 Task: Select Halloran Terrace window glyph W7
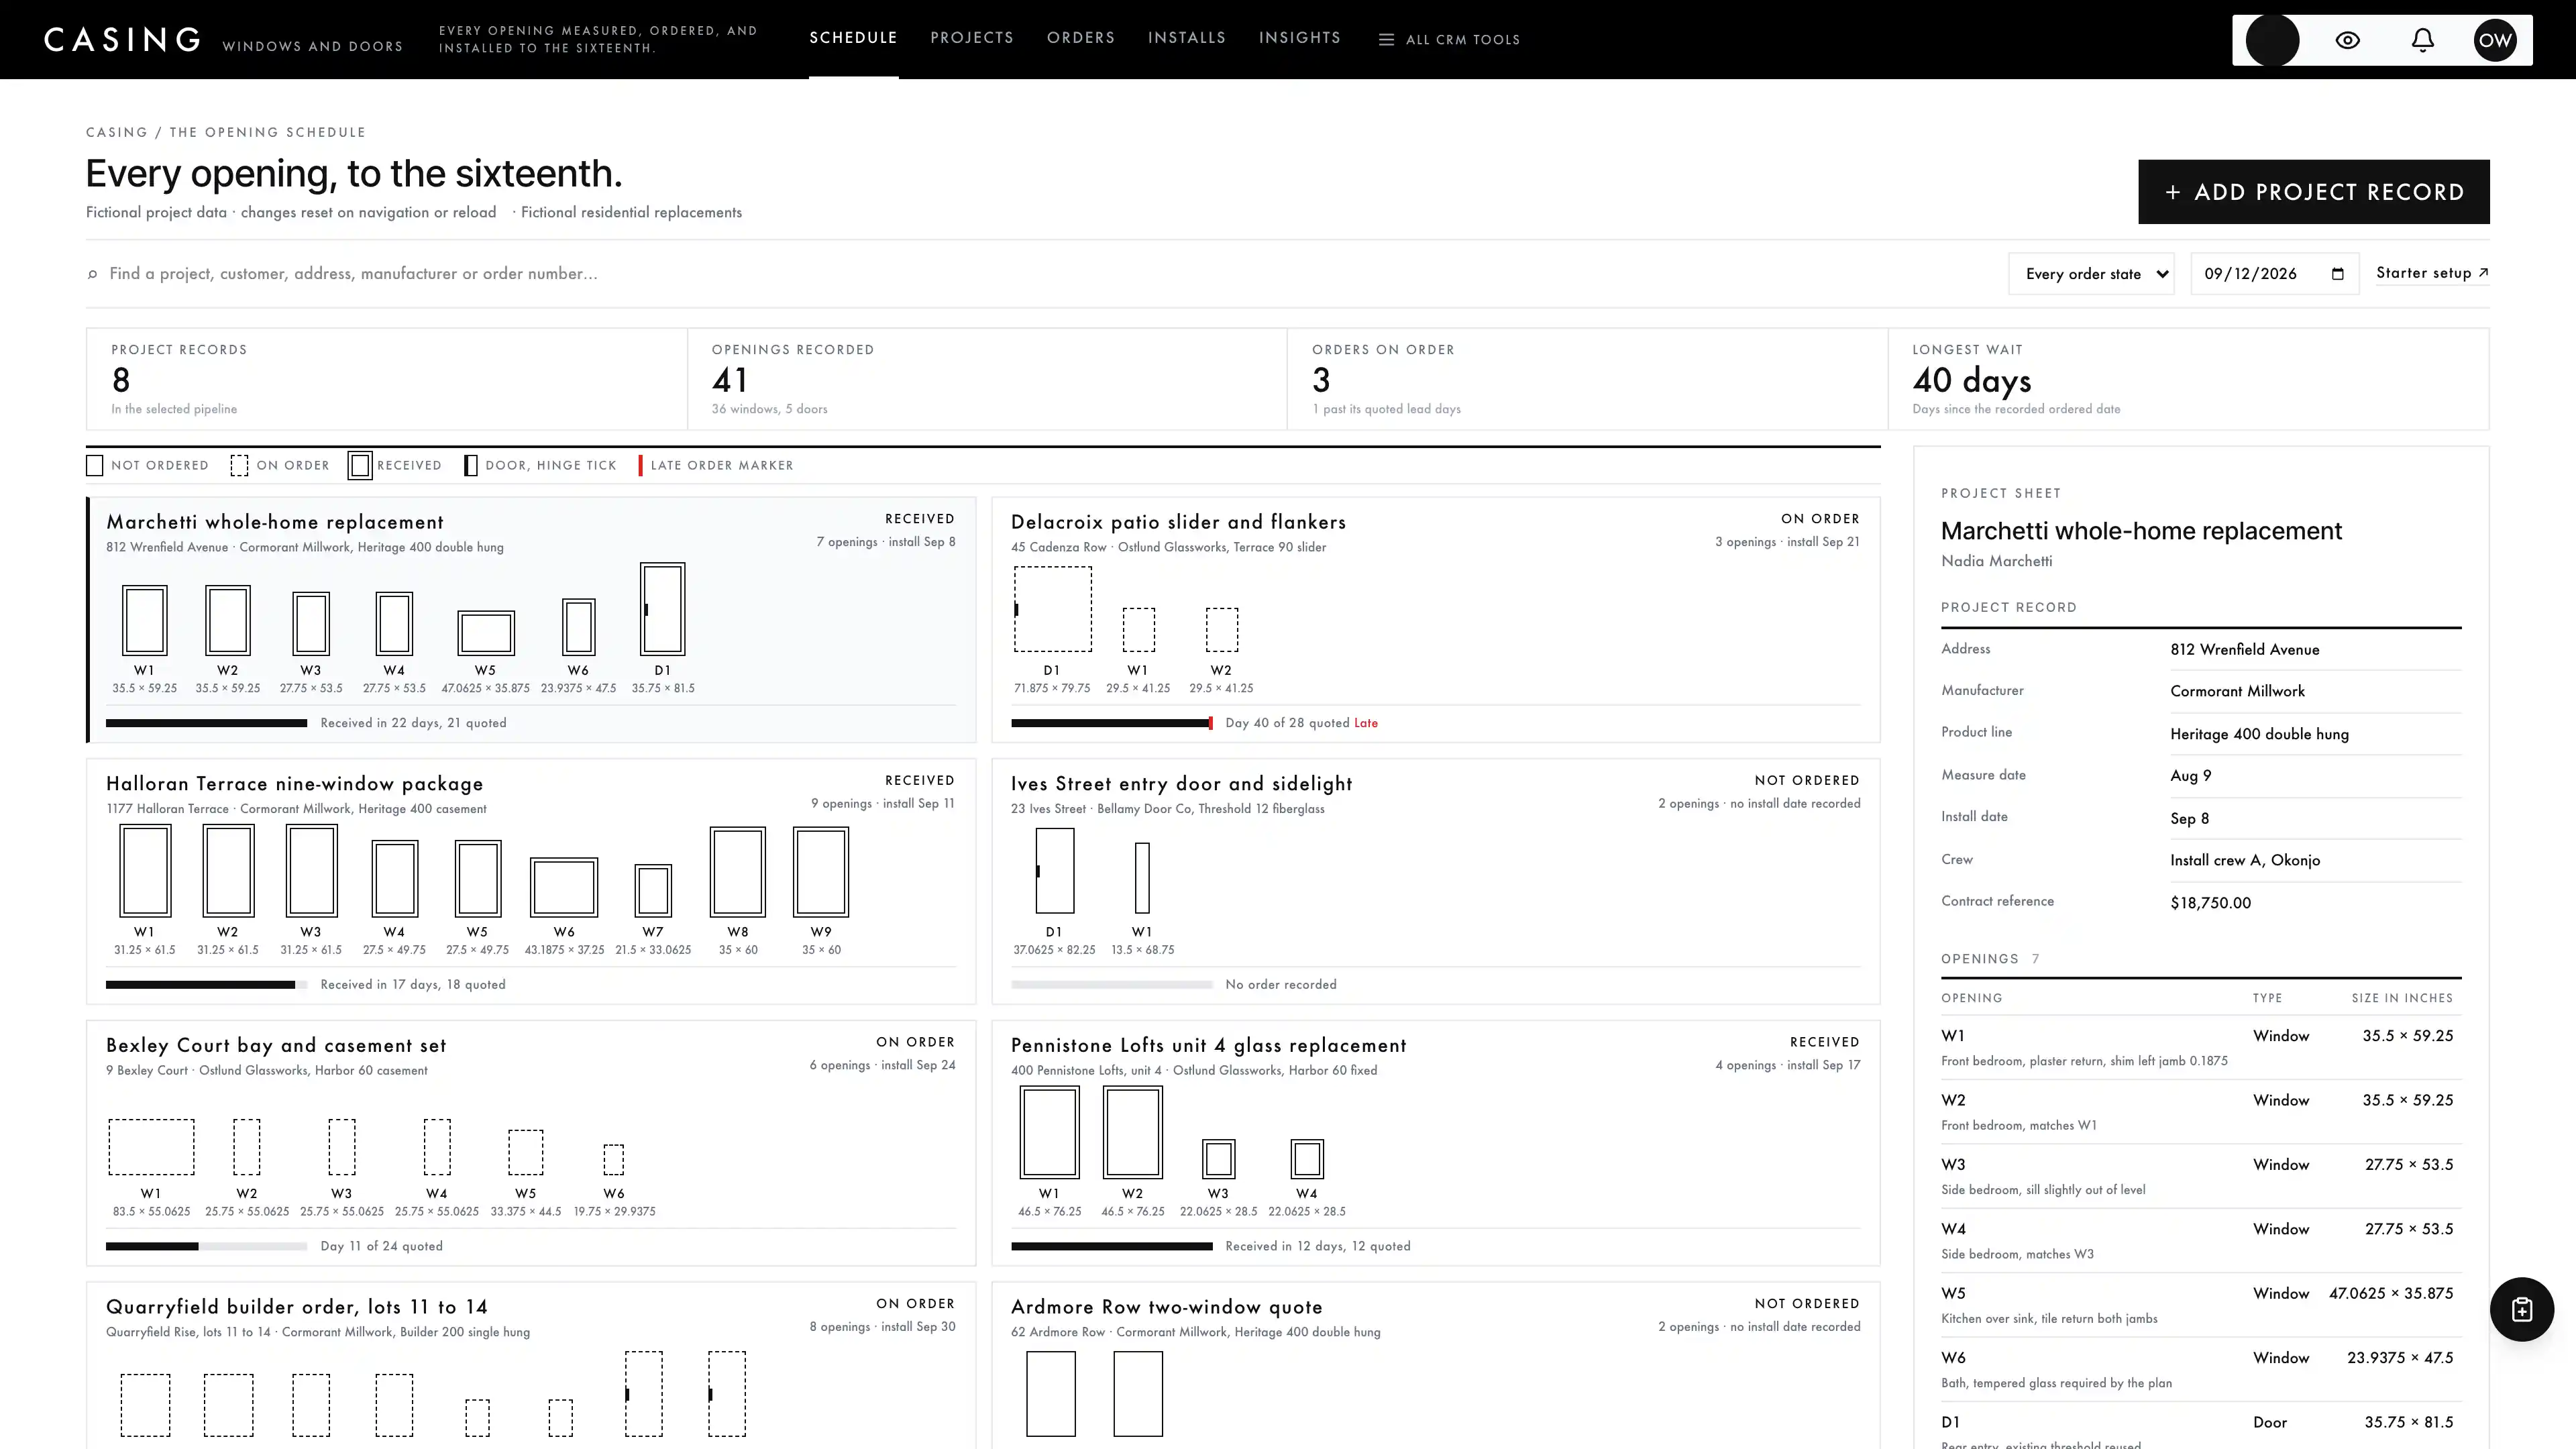(x=653, y=891)
